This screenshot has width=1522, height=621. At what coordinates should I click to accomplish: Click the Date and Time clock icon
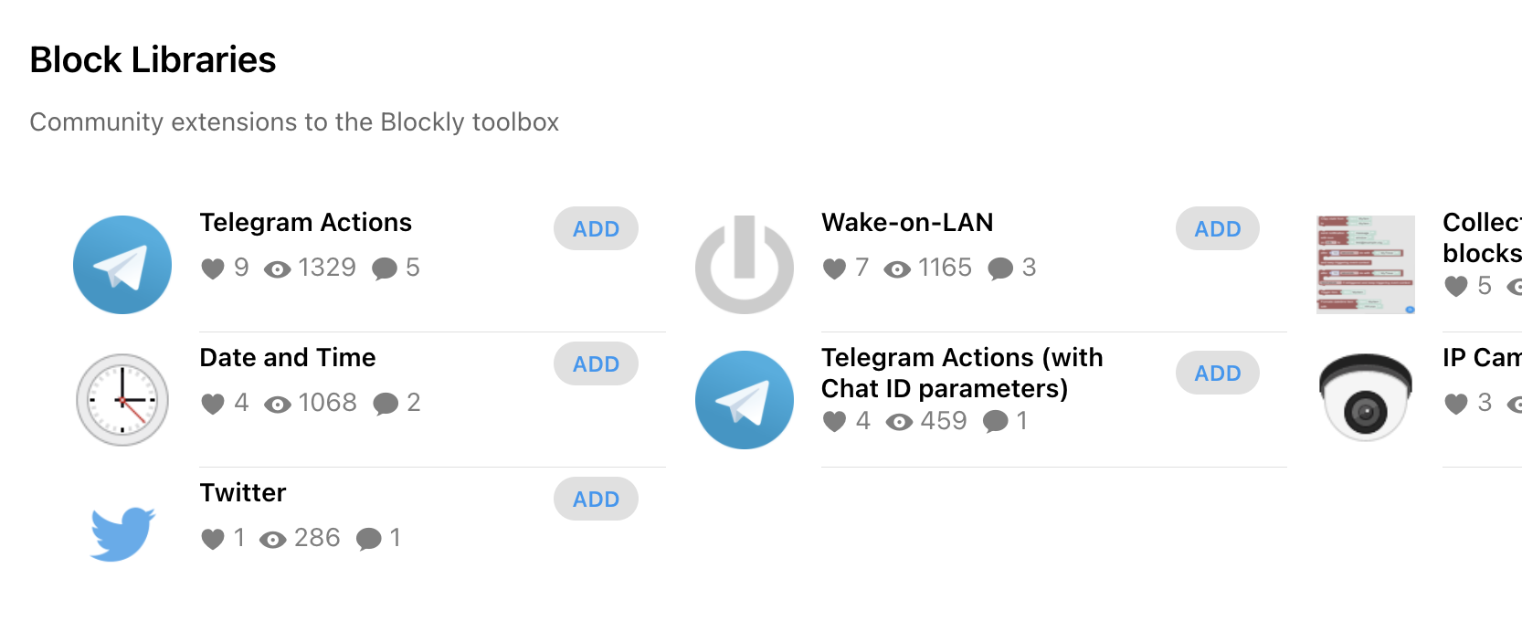(x=122, y=400)
